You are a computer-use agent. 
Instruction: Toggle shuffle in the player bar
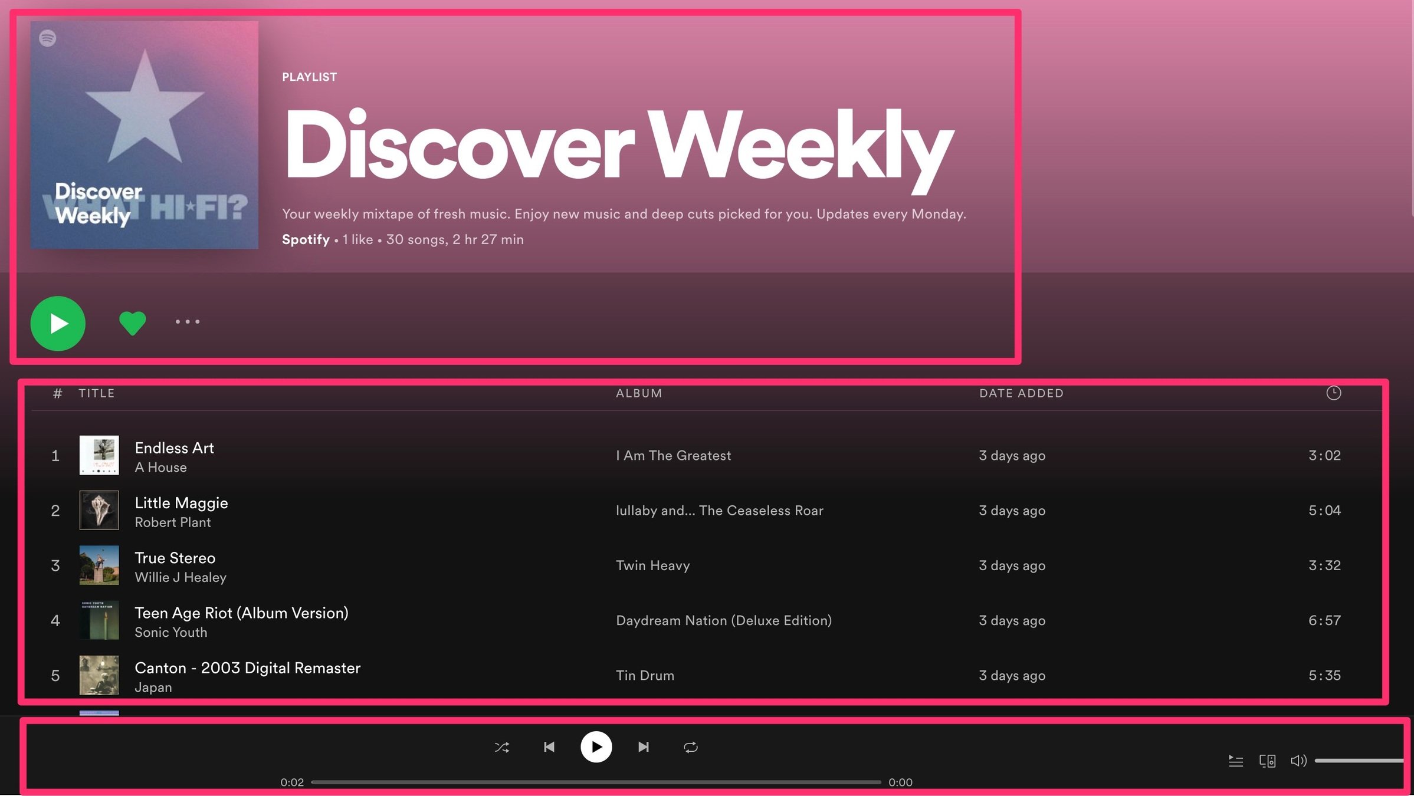pyautogui.click(x=502, y=748)
